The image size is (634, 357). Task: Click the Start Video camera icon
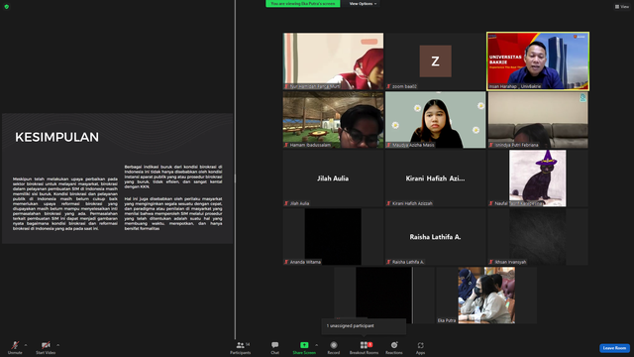[x=46, y=345]
